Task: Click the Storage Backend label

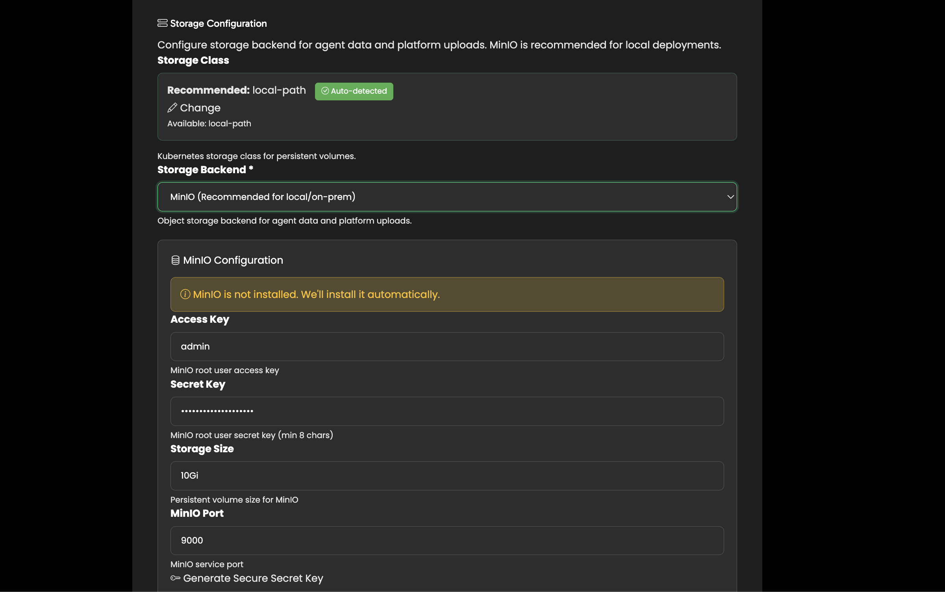Action: point(202,170)
